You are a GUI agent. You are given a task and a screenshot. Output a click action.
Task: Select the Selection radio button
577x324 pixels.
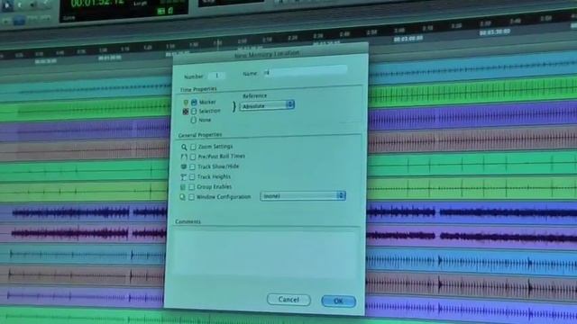coord(194,112)
